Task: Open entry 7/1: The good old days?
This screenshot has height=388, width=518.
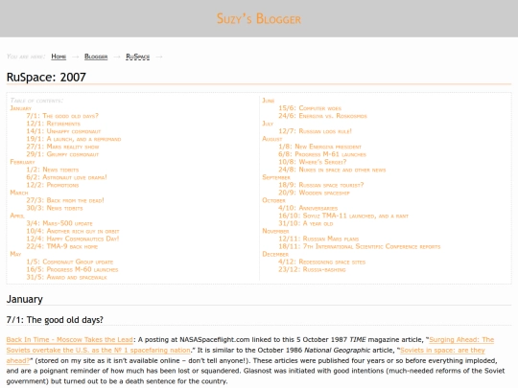Action: click(x=62, y=116)
